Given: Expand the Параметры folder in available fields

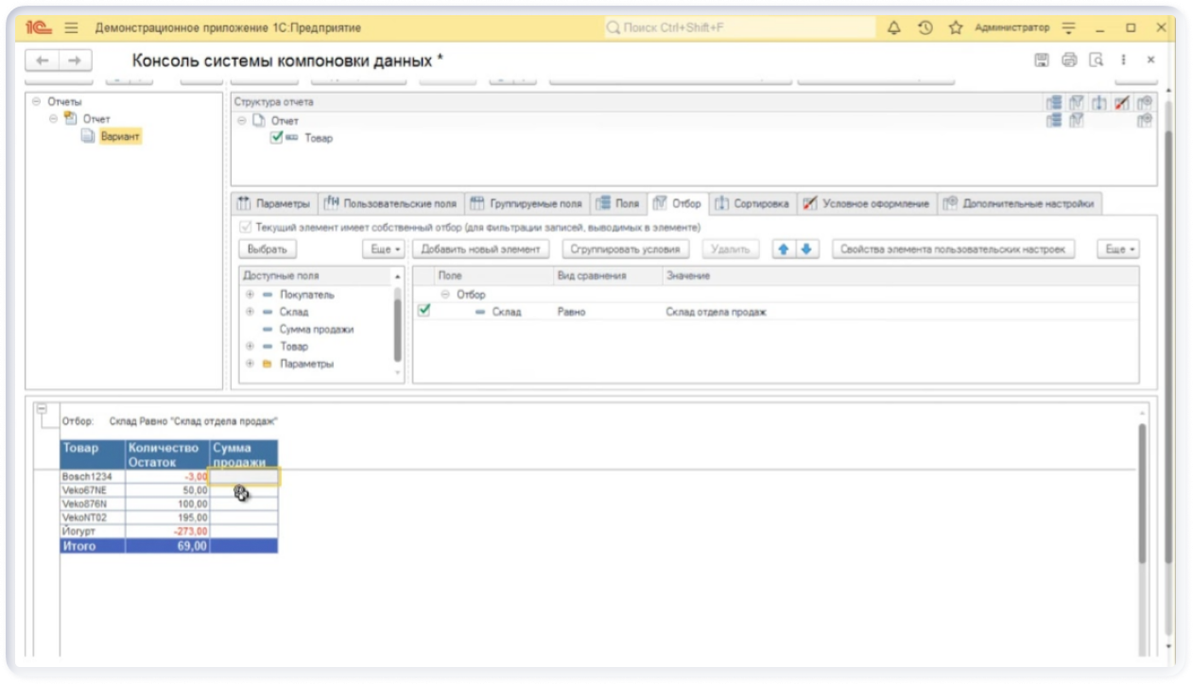Looking at the screenshot, I should (250, 364).
